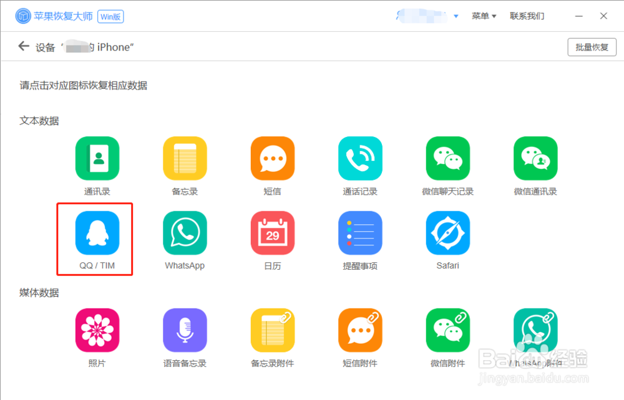Open the 菜单 dropdown menu
624x400 pixels.
pyautogui.click(x=484, y=16)
